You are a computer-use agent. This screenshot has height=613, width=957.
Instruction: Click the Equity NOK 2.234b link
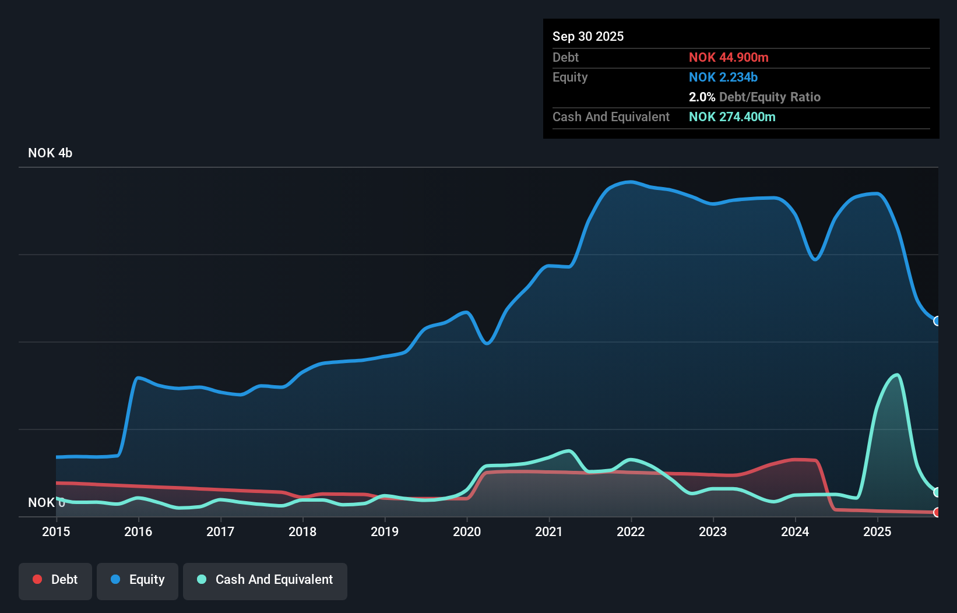tap(724, 77)
